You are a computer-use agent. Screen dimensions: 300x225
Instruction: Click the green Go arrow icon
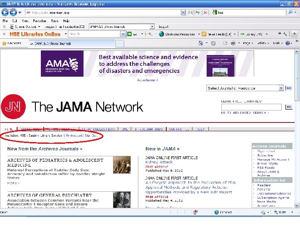point(130,34)
